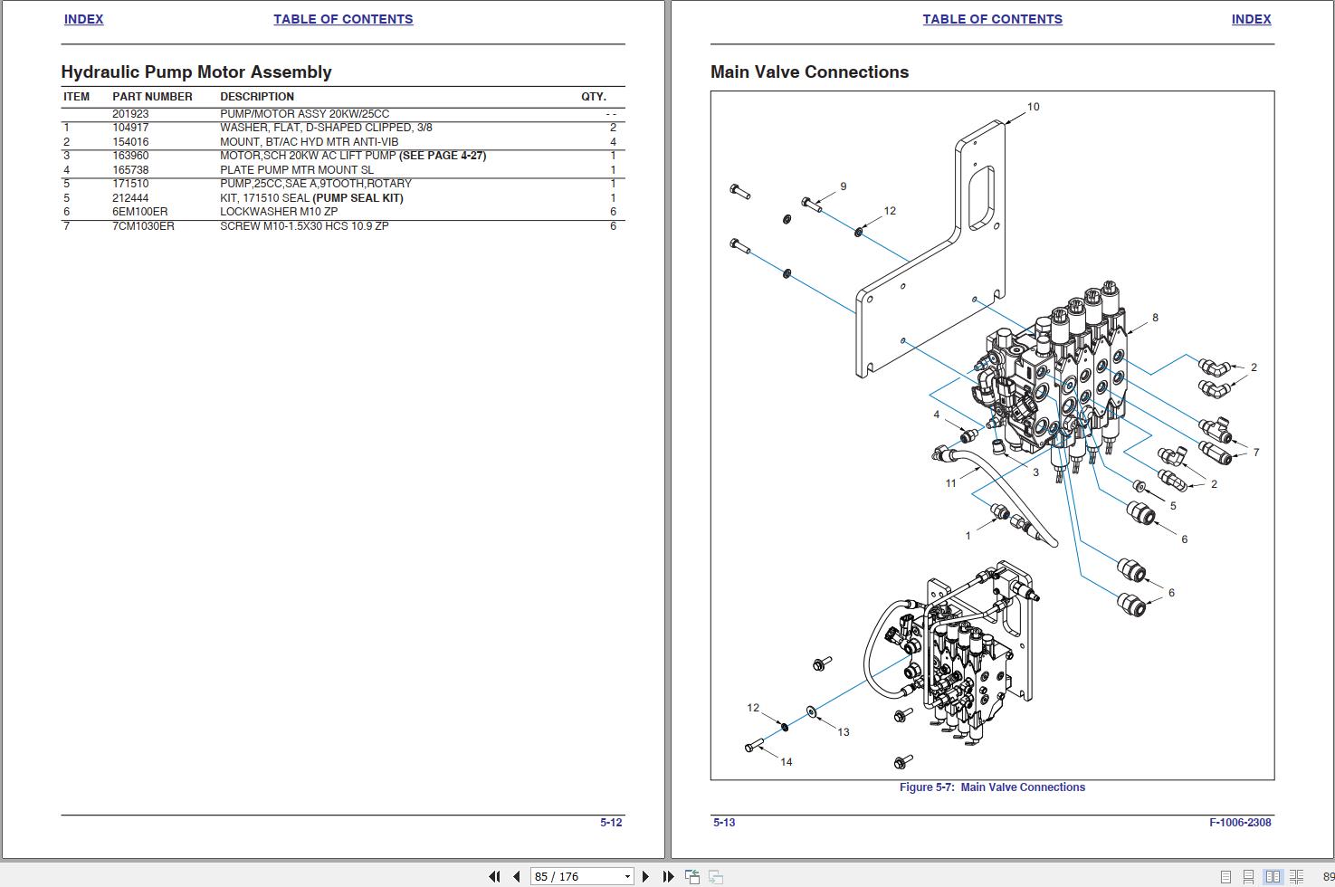Click the QTY. column header
This screenshot has width=1335, height=887.
click(x=594, y=97)
